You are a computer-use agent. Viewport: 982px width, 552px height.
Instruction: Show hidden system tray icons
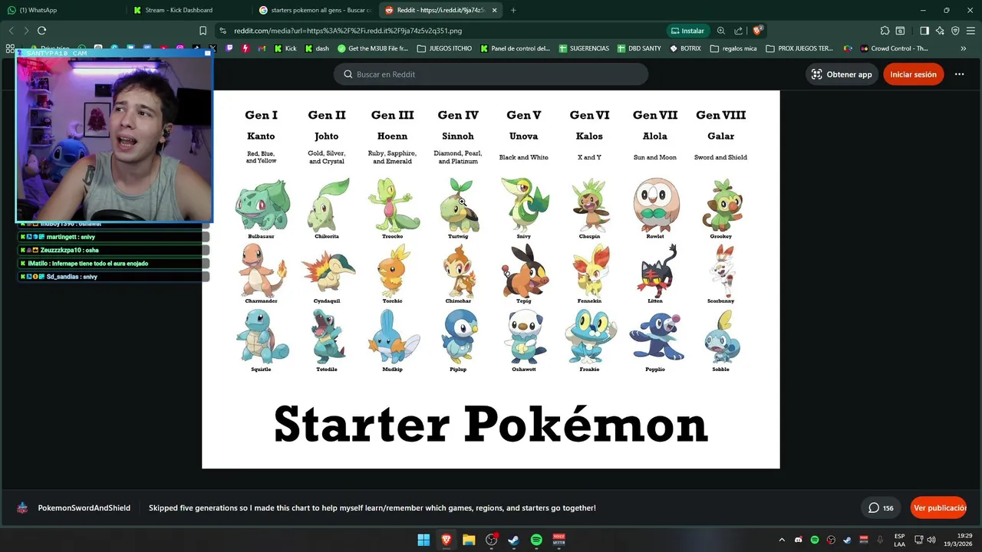[782, 540]
